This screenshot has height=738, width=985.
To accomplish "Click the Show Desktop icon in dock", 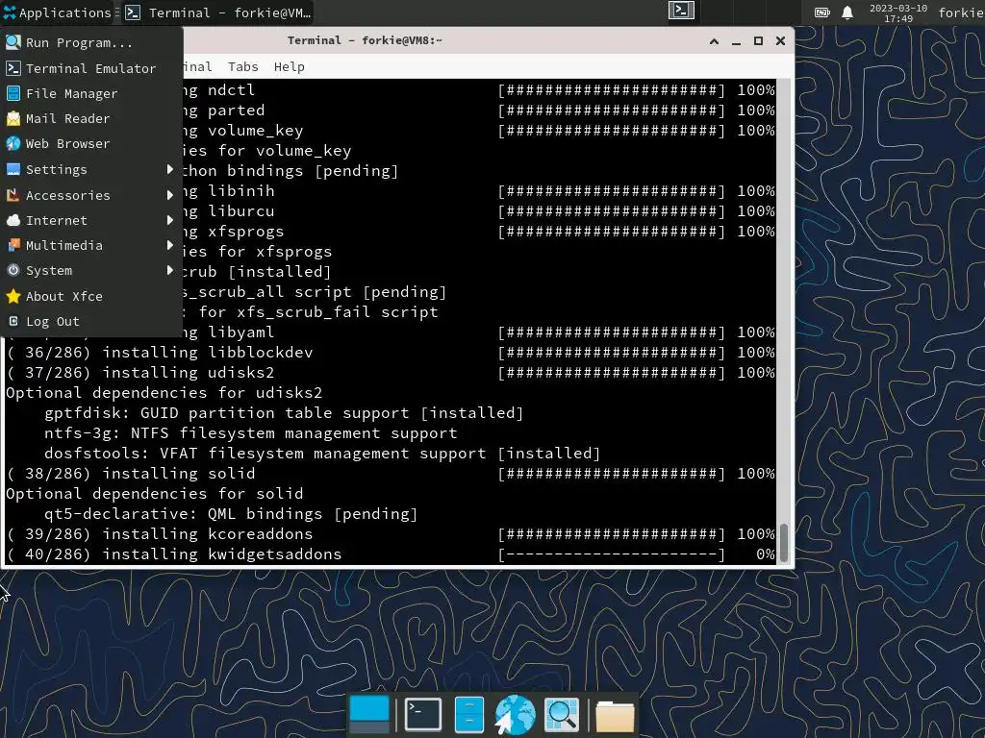I will tap(368, 715).
